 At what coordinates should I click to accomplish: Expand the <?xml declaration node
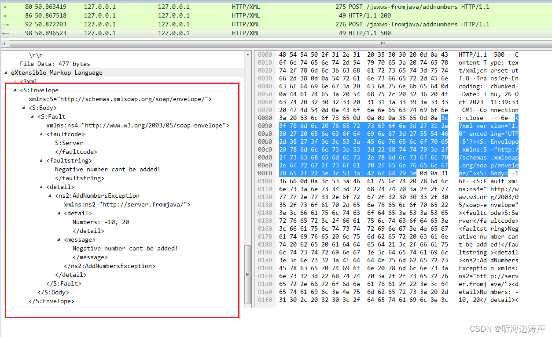pos(15,81)
